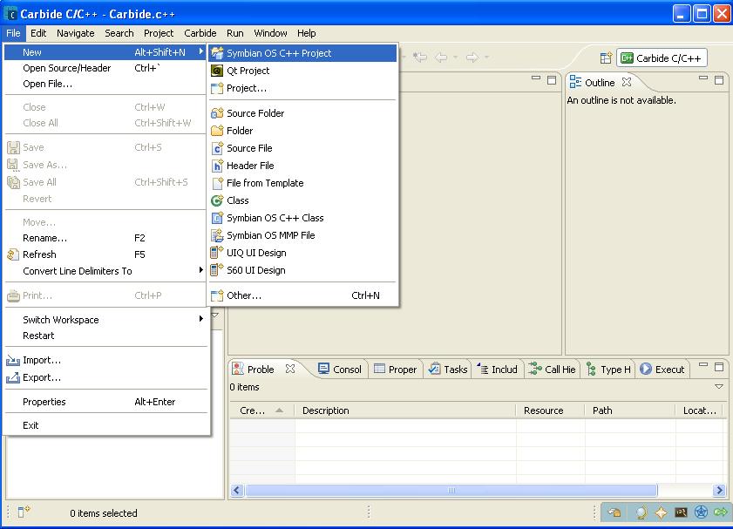The width and height of the screenshot is (733, 529).
Task: Pick Folder in the New submenu
Action: pos(302,131)
